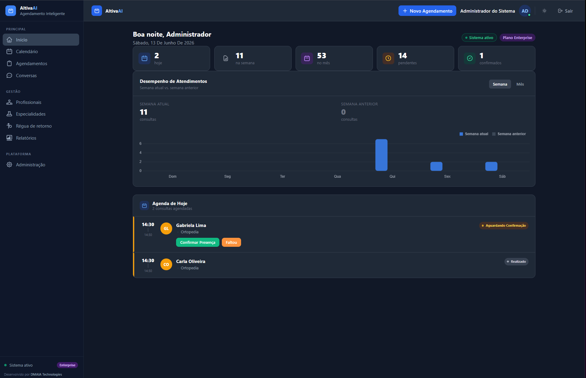The width and height of the screenshot is (586, 378).
Task: Navigate to Calendário menu item
Action: [41, 52]
